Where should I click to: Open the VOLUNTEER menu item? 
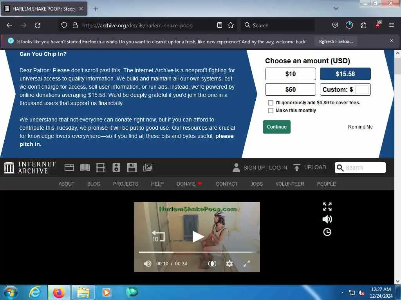(x=290, y=184)
